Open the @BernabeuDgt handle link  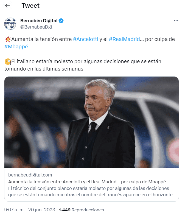pos(36,27)
